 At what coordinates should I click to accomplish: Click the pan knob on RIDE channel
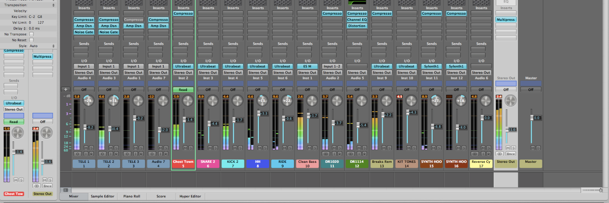287,101
